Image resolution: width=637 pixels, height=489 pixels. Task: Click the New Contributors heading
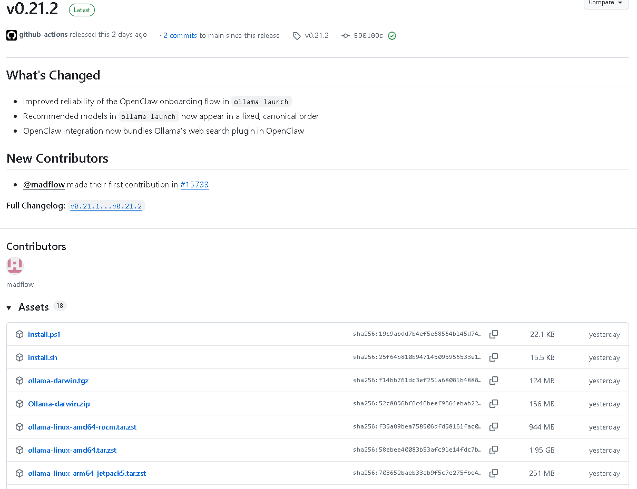click(x=57, y=158)
